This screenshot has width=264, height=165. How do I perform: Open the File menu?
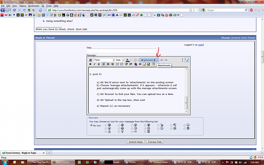point(3,6)
